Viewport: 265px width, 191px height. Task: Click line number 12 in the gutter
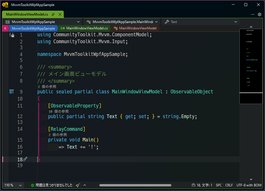(x=20, y=116)
